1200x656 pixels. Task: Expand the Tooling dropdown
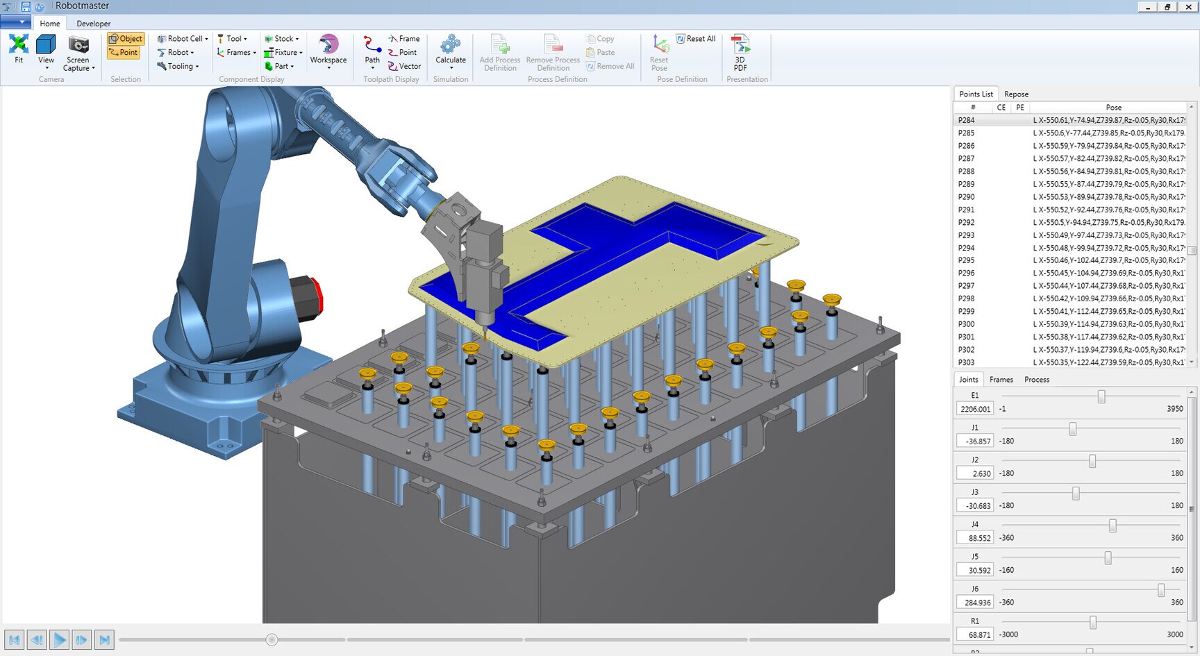coord(178,67)
